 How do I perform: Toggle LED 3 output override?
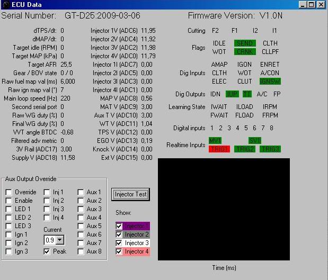click(8, 226)
